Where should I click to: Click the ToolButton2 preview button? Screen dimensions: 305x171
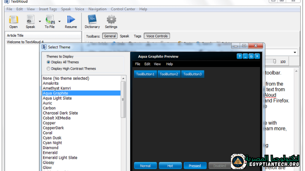(x=169, y=74)
